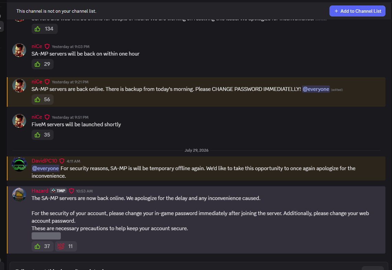The height and width of the screenshot is (270, 392).
Task: Open niCe's avatar on 9:03 PM message
Action: (19, 50)
